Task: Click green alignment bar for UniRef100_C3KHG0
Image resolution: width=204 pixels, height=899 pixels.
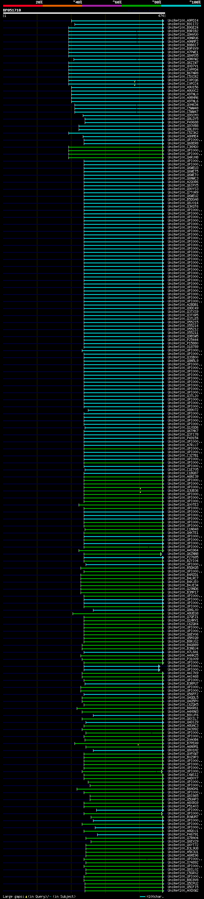Action: (x=116, y=147)
